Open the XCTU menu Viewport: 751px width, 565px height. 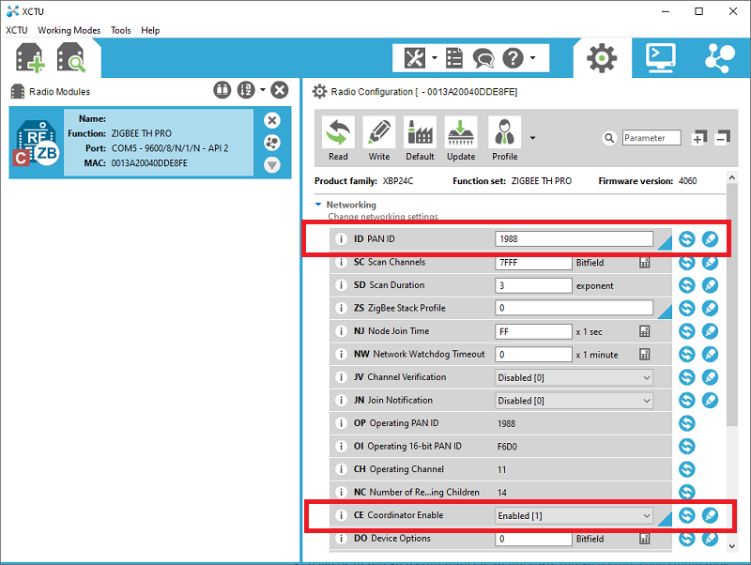[16, 30]
